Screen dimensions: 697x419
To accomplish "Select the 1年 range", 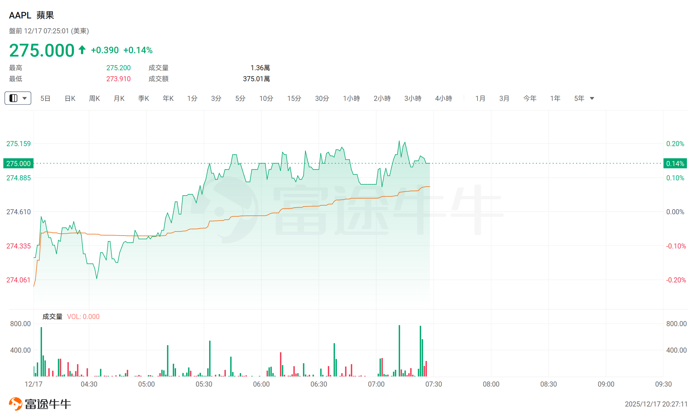I will [x=555, y=99].
